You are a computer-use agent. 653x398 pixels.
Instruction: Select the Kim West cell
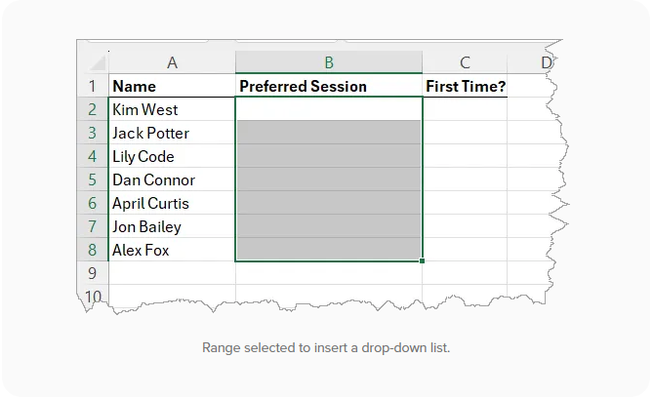click(172, 110)
